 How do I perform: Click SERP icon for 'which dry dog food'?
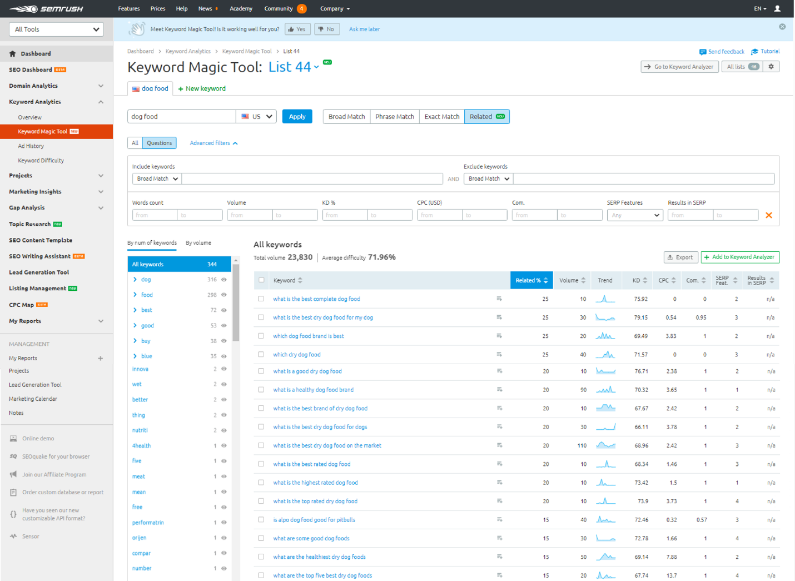click(x=499, y=354)
